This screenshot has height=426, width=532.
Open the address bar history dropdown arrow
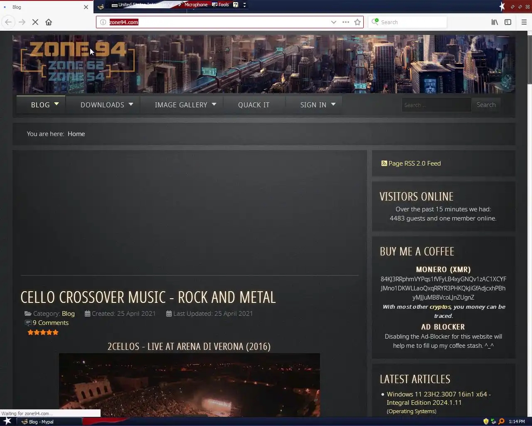pos(333,22)
